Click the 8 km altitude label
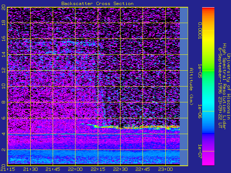Viewport: 231px width, 173px height. click(x=3, y=102)
